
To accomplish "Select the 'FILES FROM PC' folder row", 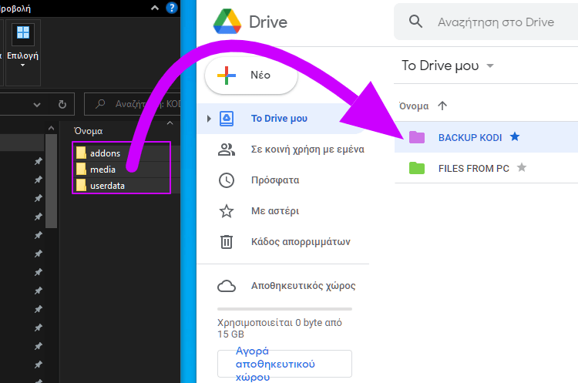I will [486, 168].
